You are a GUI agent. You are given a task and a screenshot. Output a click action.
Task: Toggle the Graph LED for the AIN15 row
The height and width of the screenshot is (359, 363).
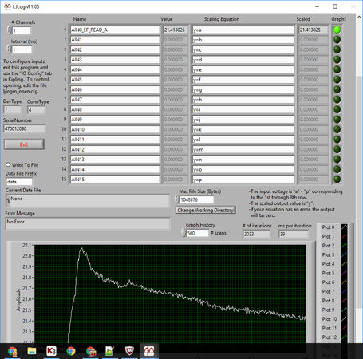(x=337, y=179)
